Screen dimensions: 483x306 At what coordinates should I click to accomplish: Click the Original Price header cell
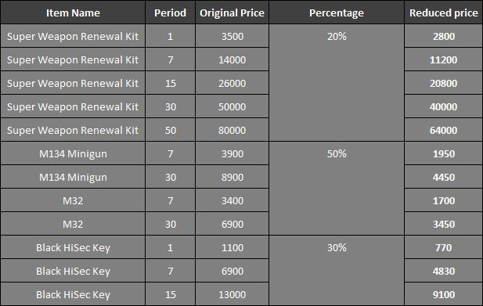(232, 13)
